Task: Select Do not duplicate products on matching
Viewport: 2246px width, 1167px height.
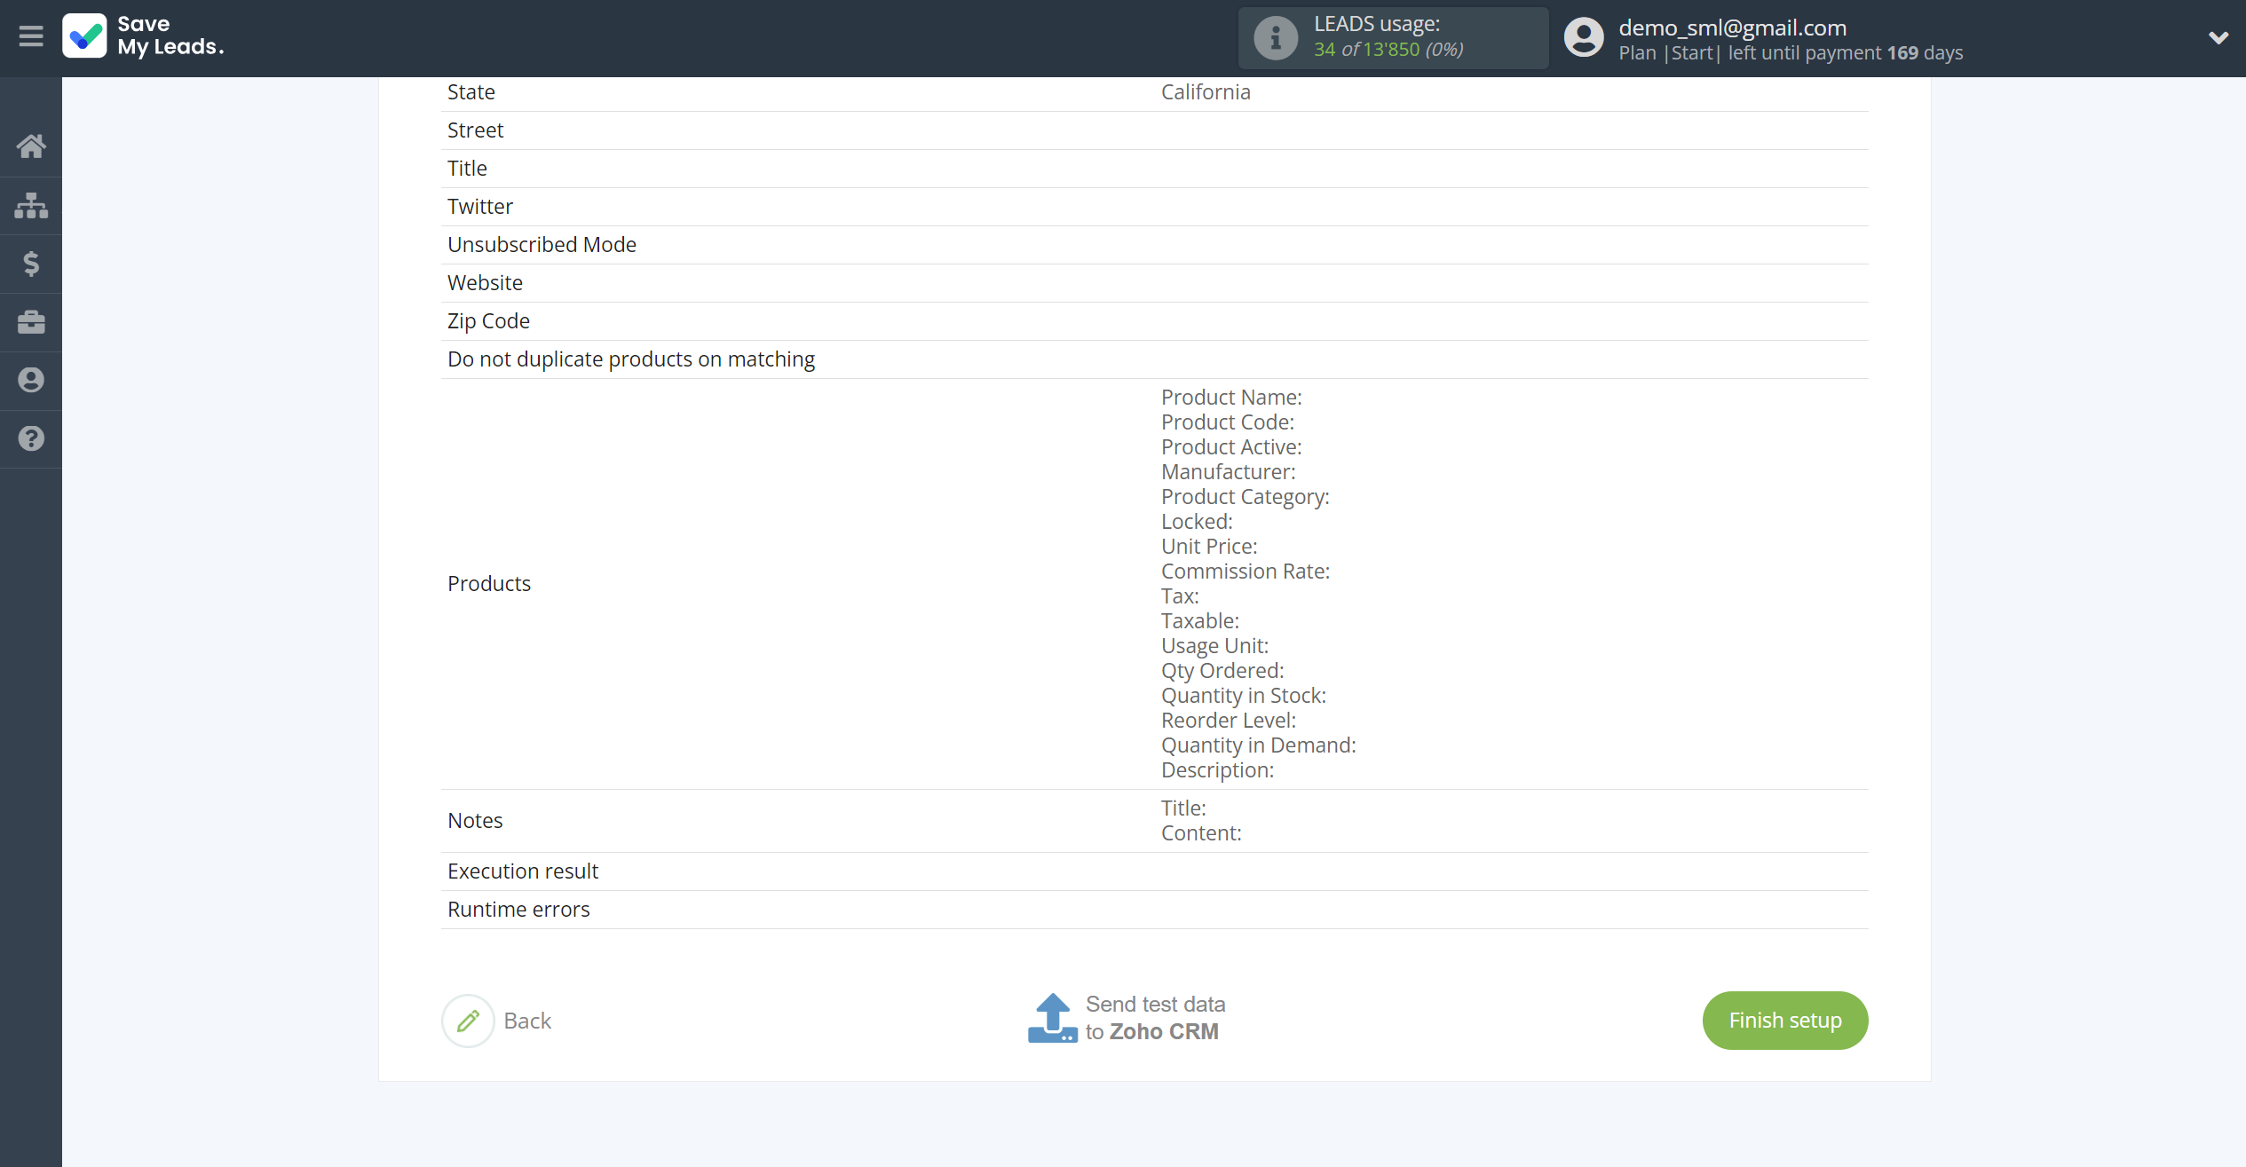Action: click(x=631, y=359)
